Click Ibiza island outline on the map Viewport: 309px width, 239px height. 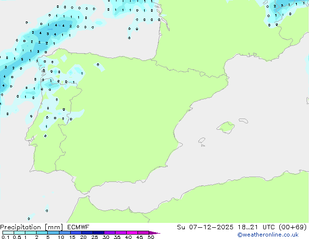pos(202,140)
